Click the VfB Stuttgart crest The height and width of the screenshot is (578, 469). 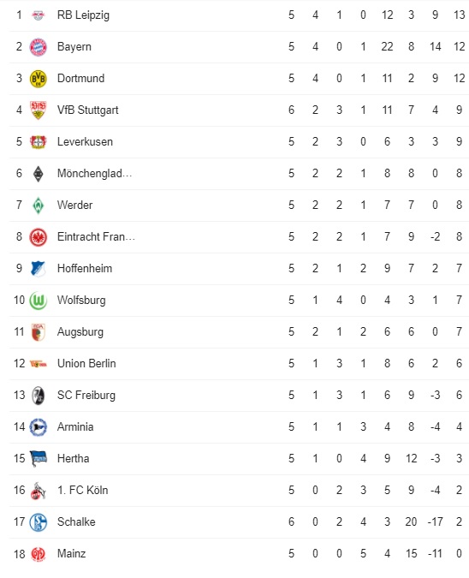(38, 110)
